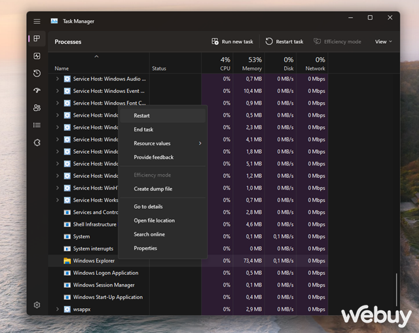
Task: Click the Task Manager app icon in title bar
Action: click(54, 21)
